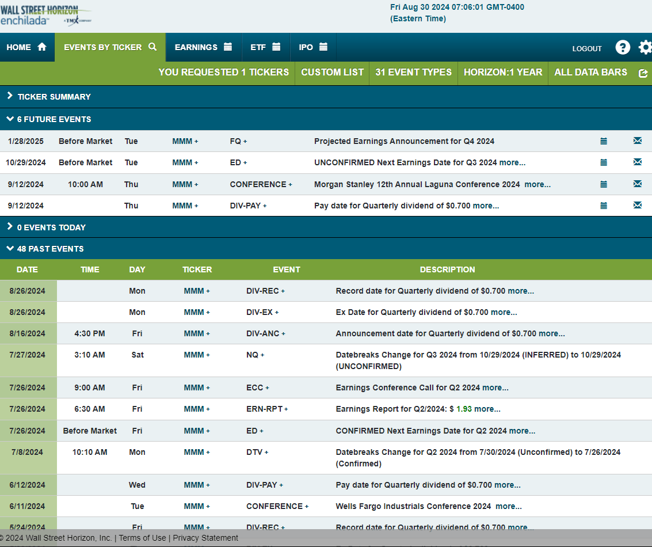Click the Logout link
The width and height of the screenshot is (652, 547).
[x=586, y=49]
